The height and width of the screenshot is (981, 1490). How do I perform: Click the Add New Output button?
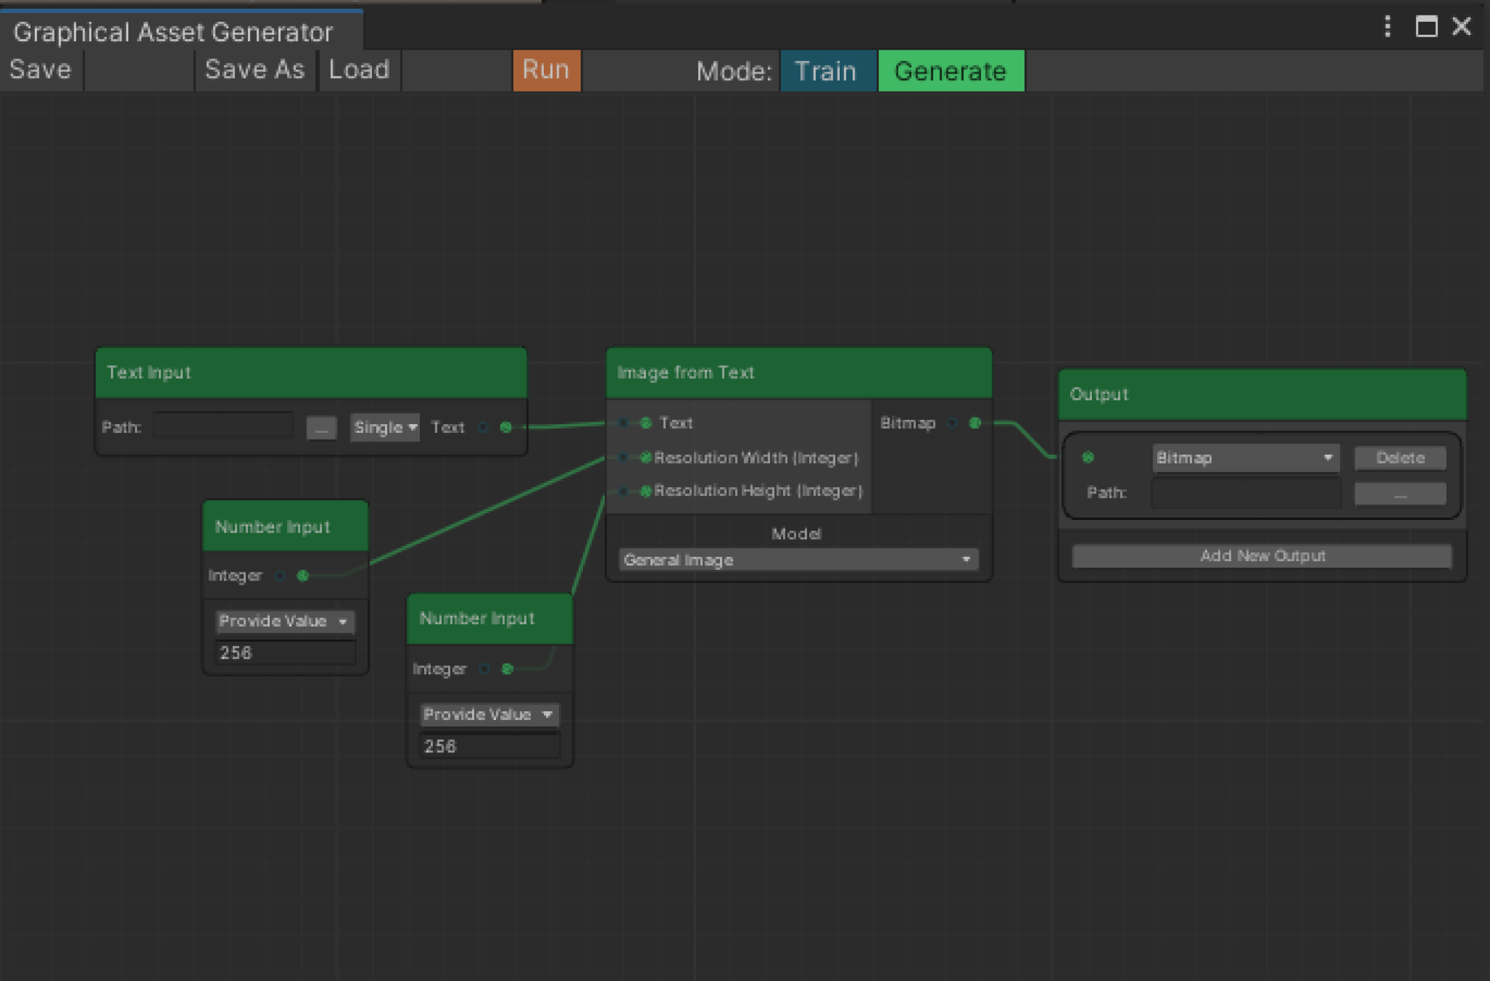coord(1261,556)
